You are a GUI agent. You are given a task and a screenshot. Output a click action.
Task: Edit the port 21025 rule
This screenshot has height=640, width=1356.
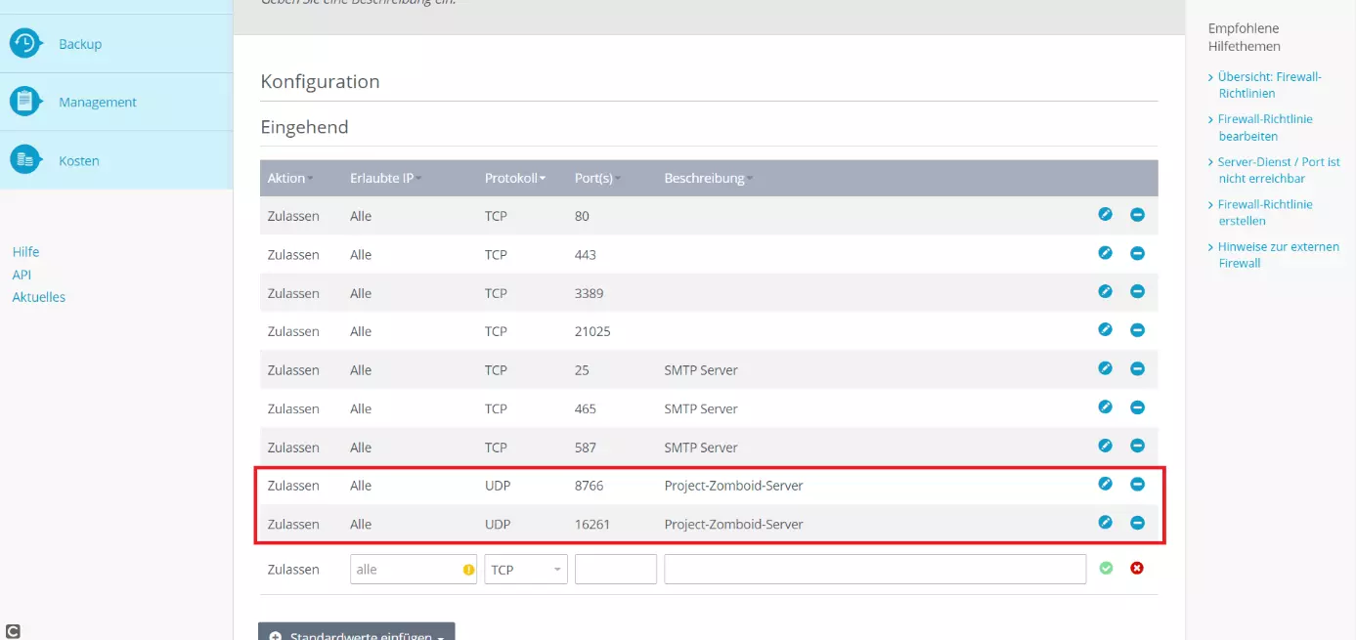(1105, 330)
